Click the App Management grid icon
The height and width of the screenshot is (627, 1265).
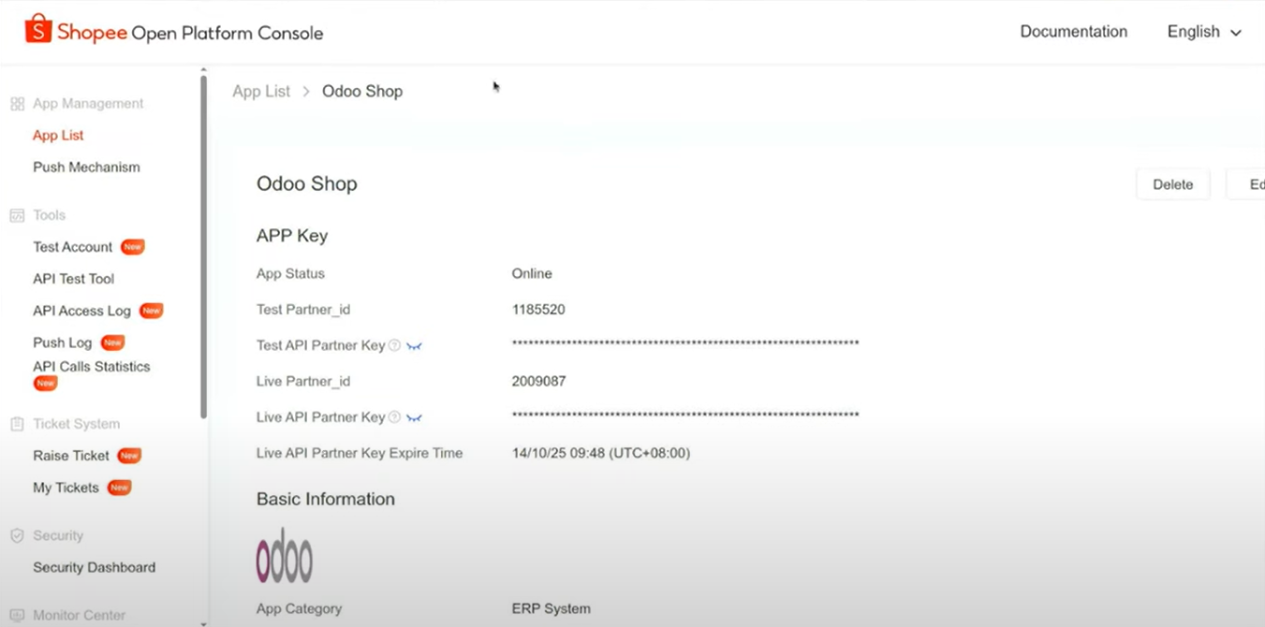pos(17,104)
